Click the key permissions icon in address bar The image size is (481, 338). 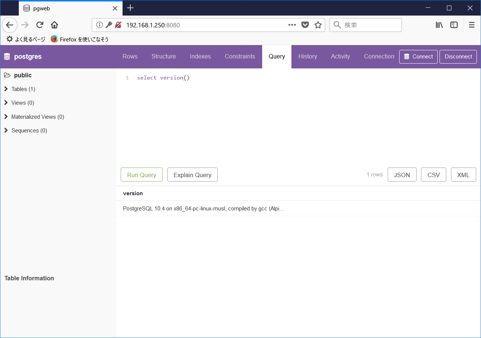(108, 25)
